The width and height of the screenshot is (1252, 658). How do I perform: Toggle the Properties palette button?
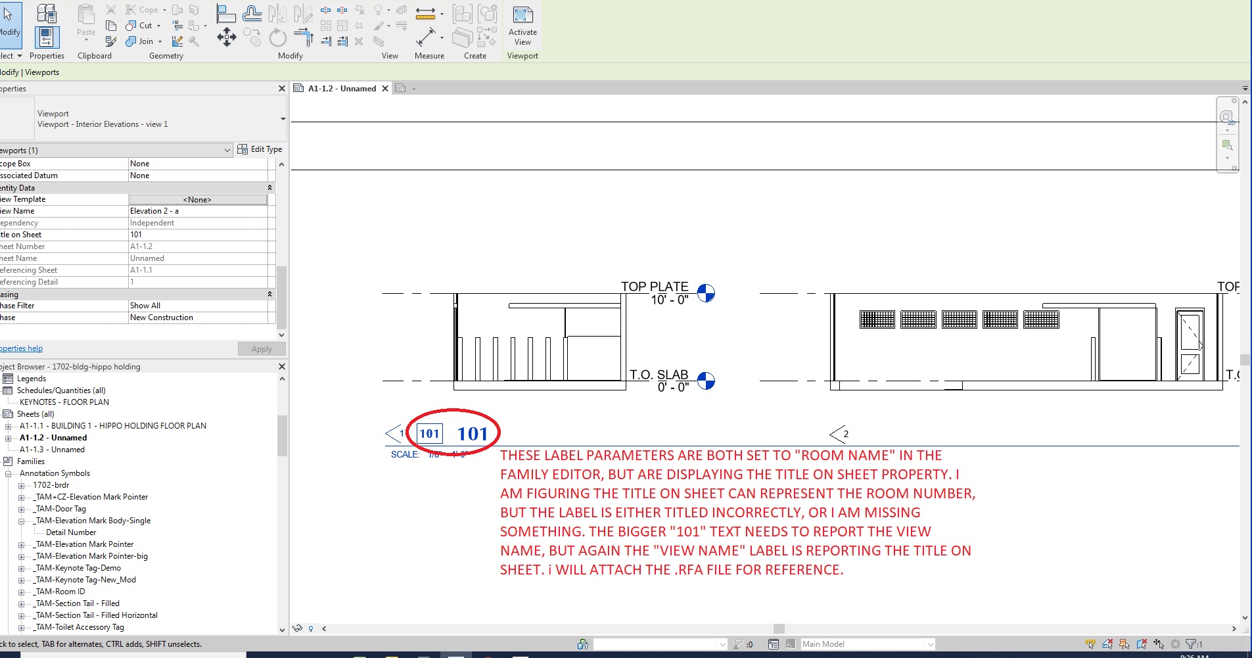[x=47, y=37]
